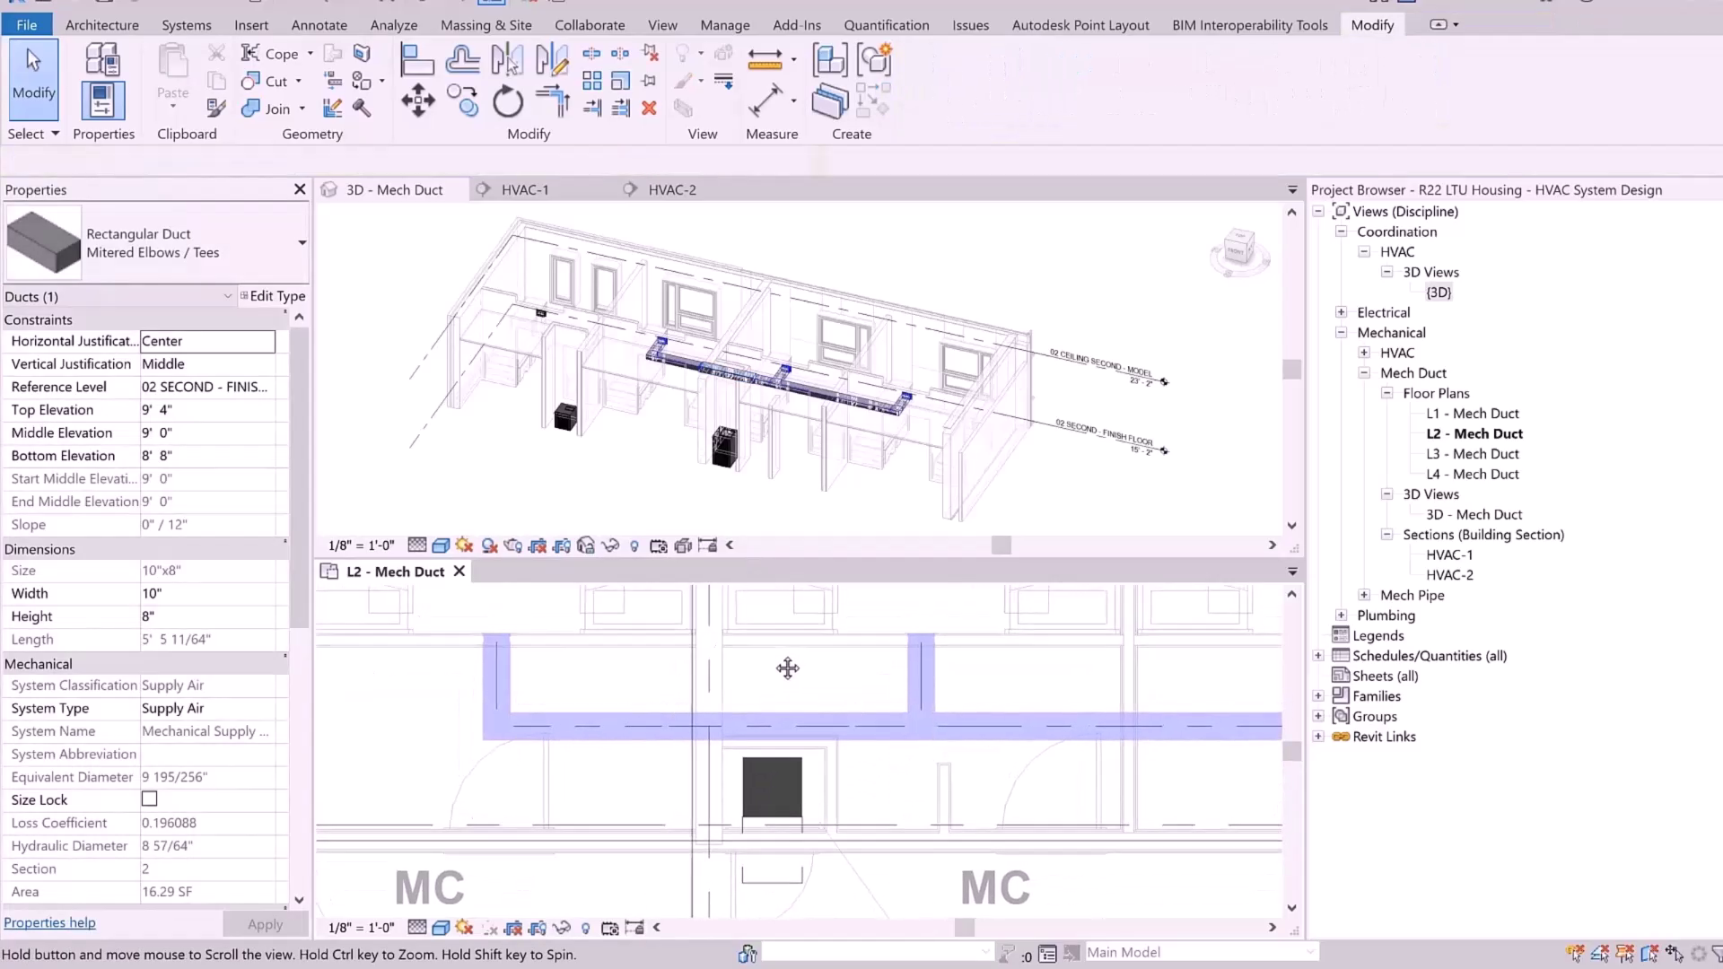Click the Align tool icon
1723x969 pixels.
pos(416,60)
